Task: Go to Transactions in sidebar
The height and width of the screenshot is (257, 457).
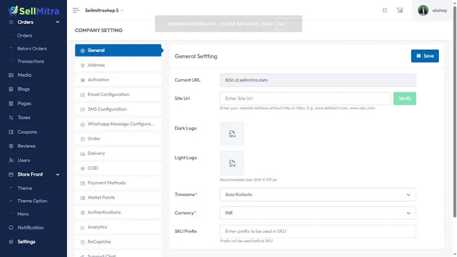Action: tap(31, 62)
